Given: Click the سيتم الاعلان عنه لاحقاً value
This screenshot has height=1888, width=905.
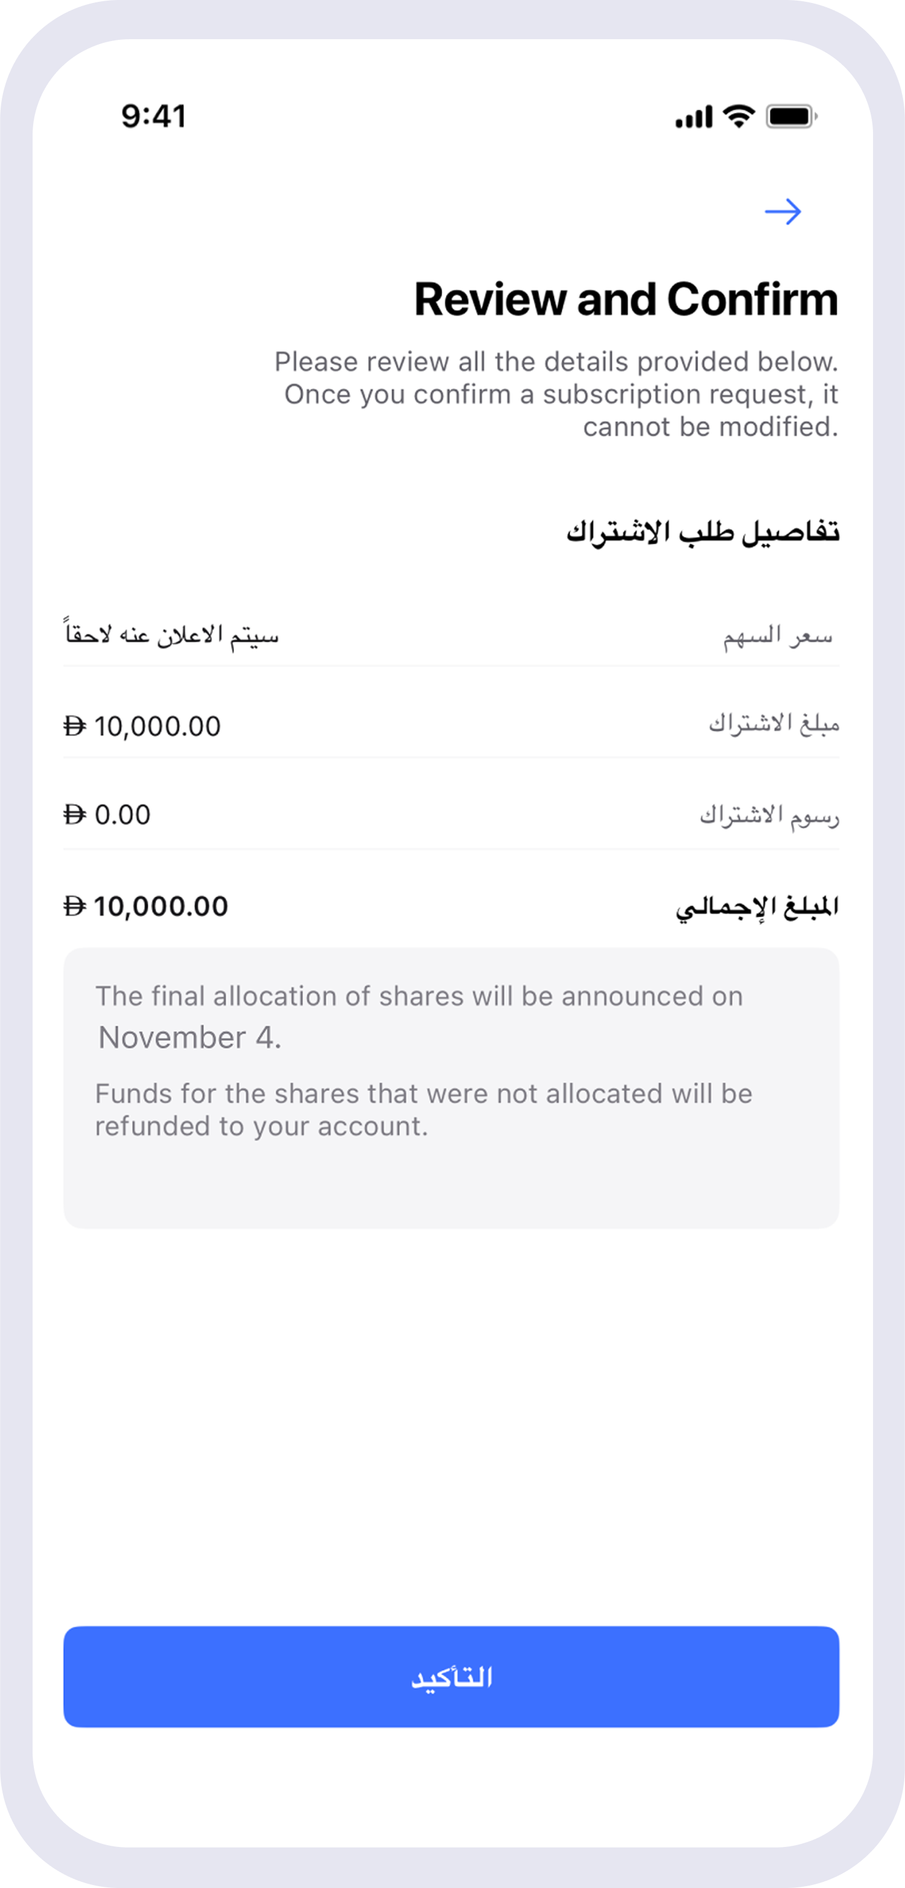Looking at the screenshot, I should pos(172,632).
